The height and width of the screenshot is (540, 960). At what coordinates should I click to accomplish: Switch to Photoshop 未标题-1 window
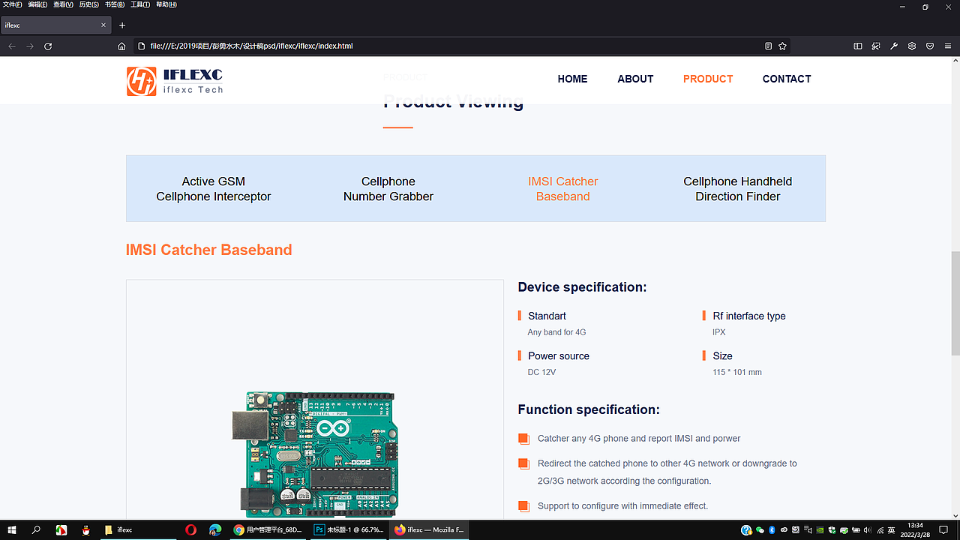pyautogui.click(x=348, y=529)
